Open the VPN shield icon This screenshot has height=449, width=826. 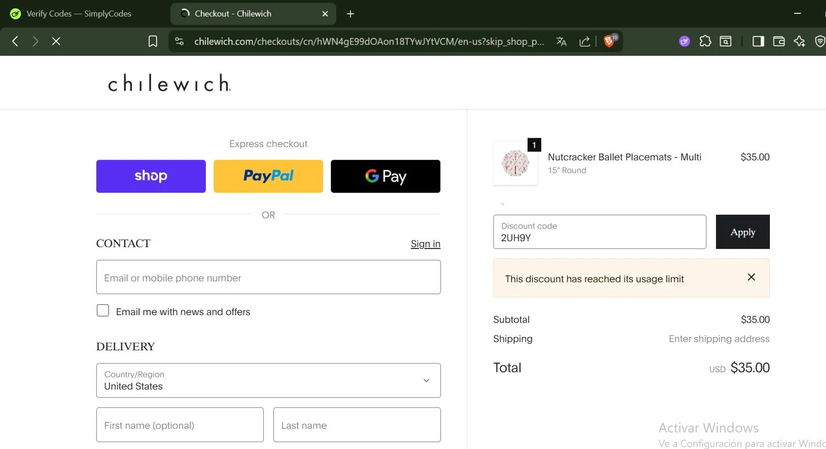point(820,41)
